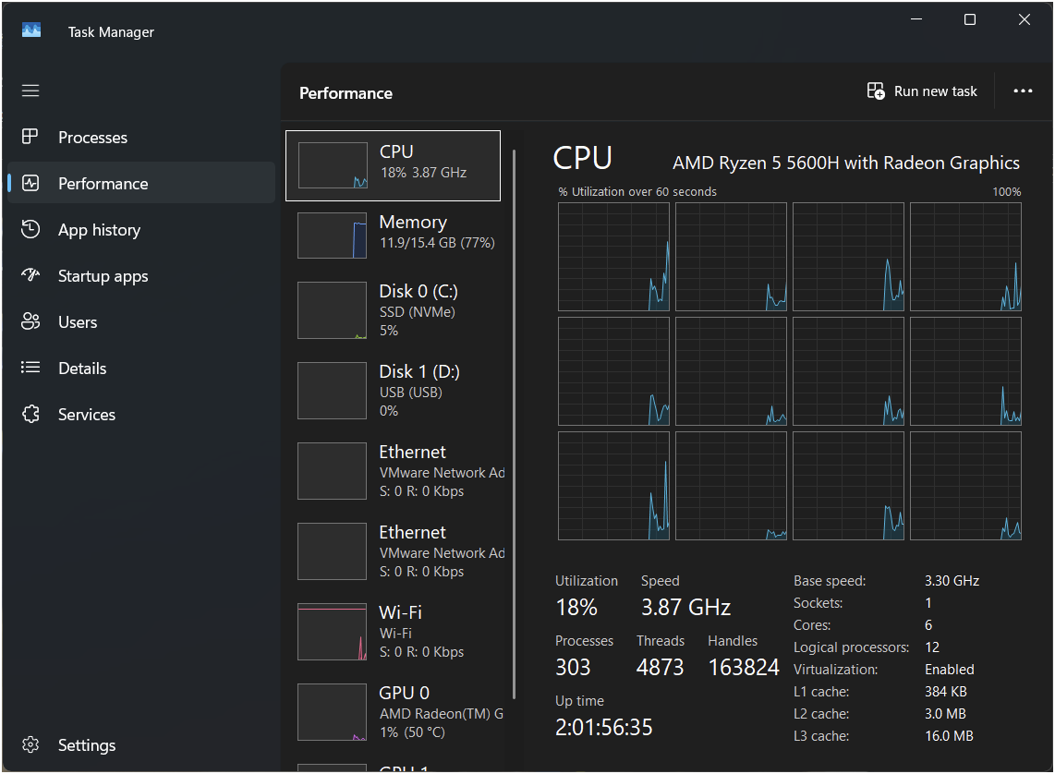
Task: Click the Processes count 303
Action: coord(573,667)
